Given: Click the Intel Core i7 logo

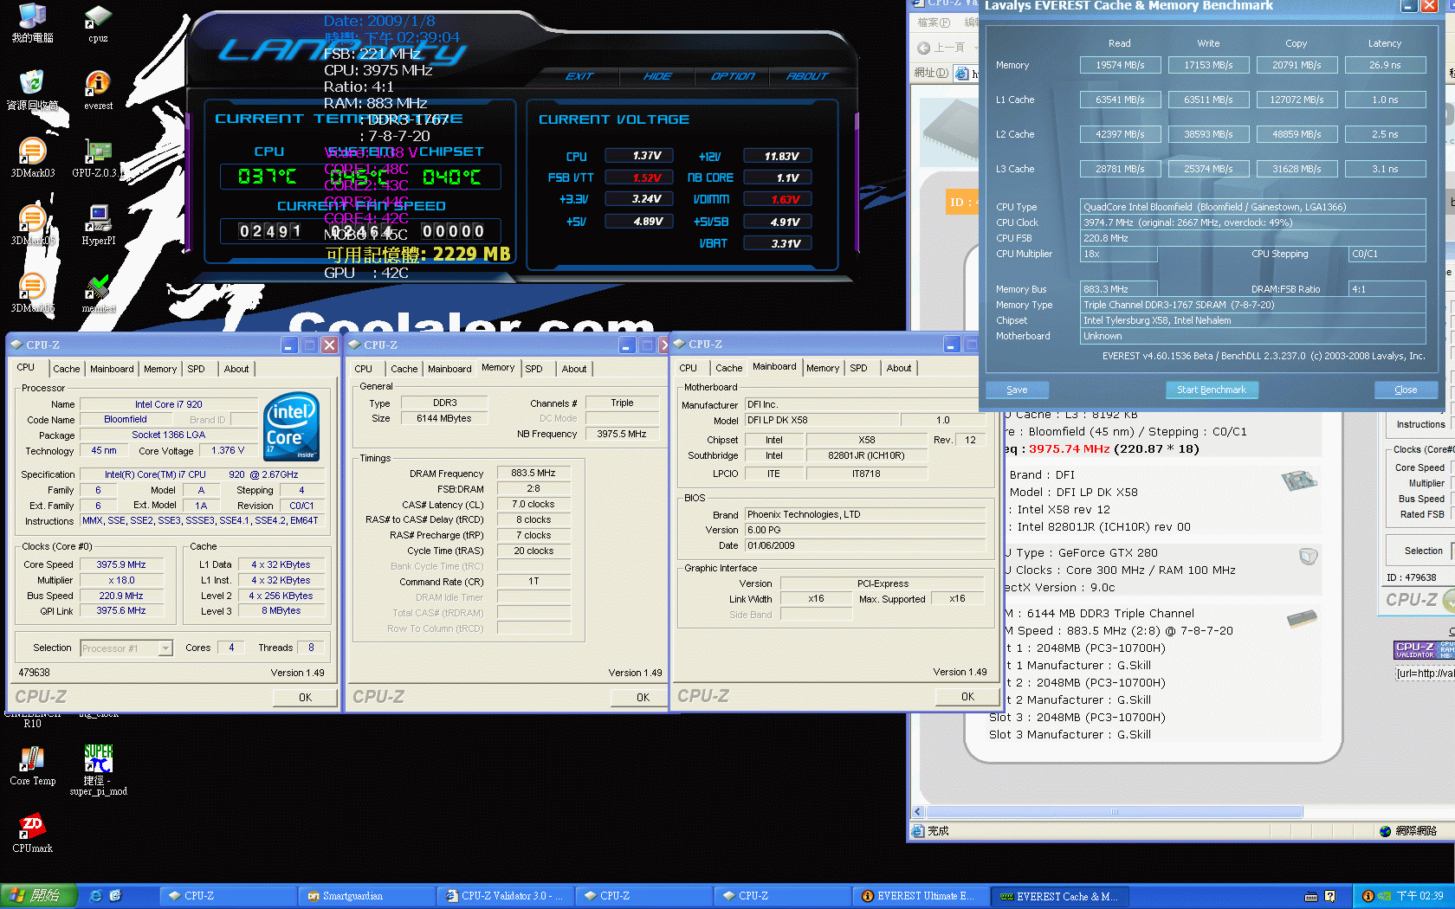Looking at the screenshot, I should pyautogui.click(x=291, y=426).
